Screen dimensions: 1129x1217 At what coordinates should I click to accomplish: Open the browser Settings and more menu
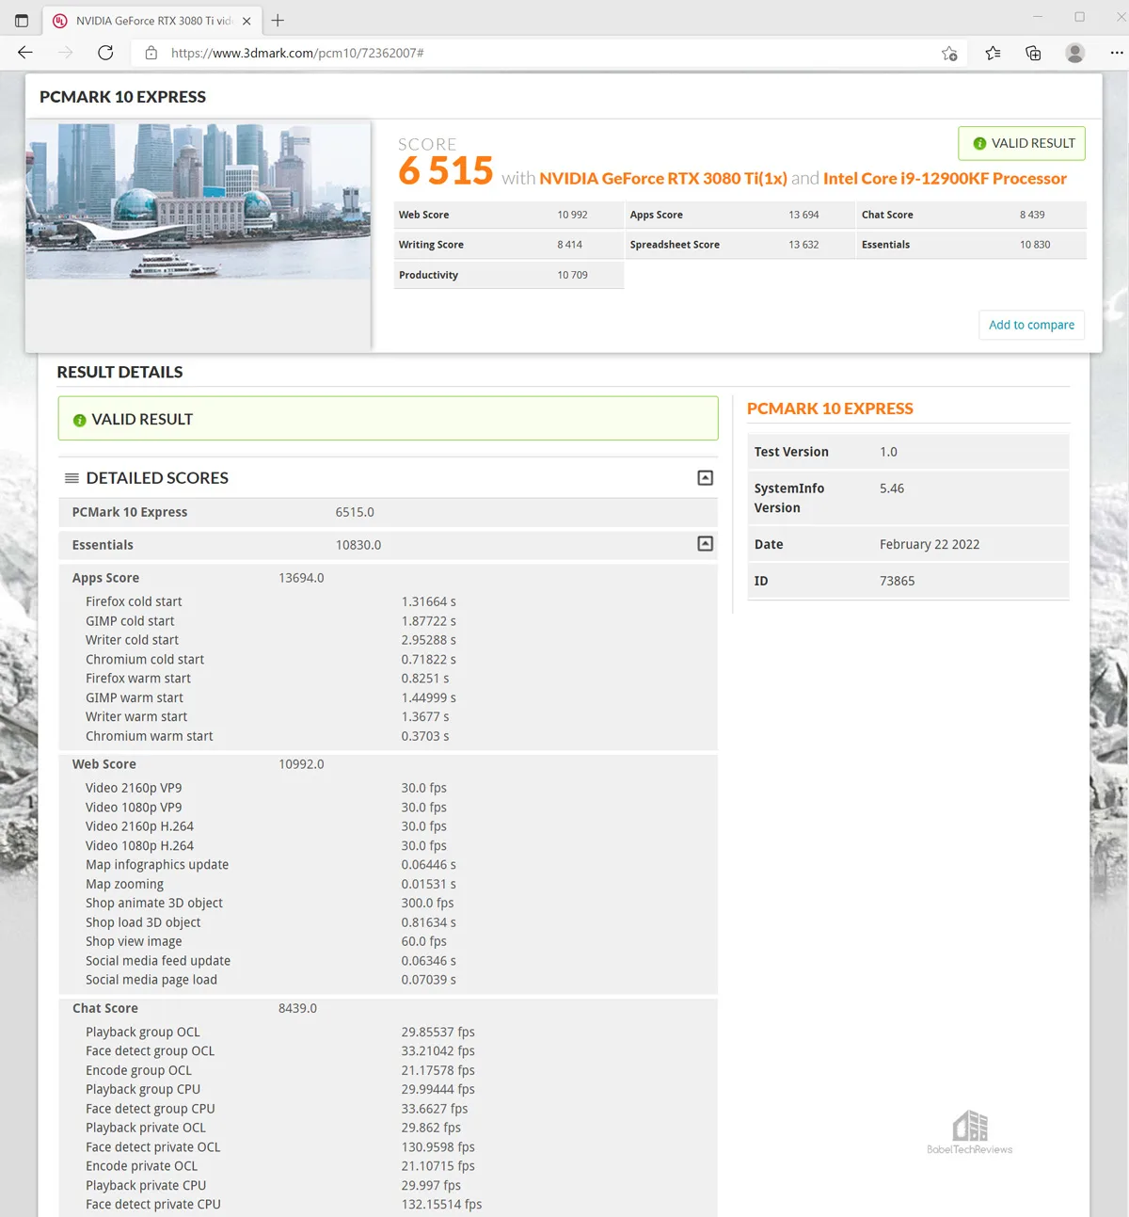[1116, 53]
